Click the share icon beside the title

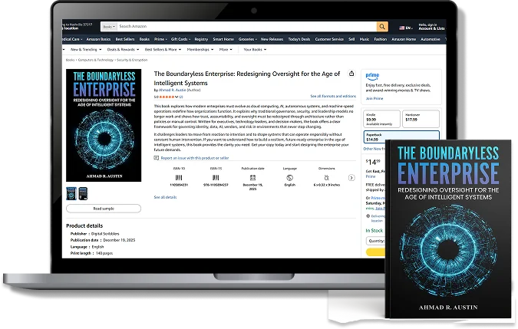(x=351, y=74)
